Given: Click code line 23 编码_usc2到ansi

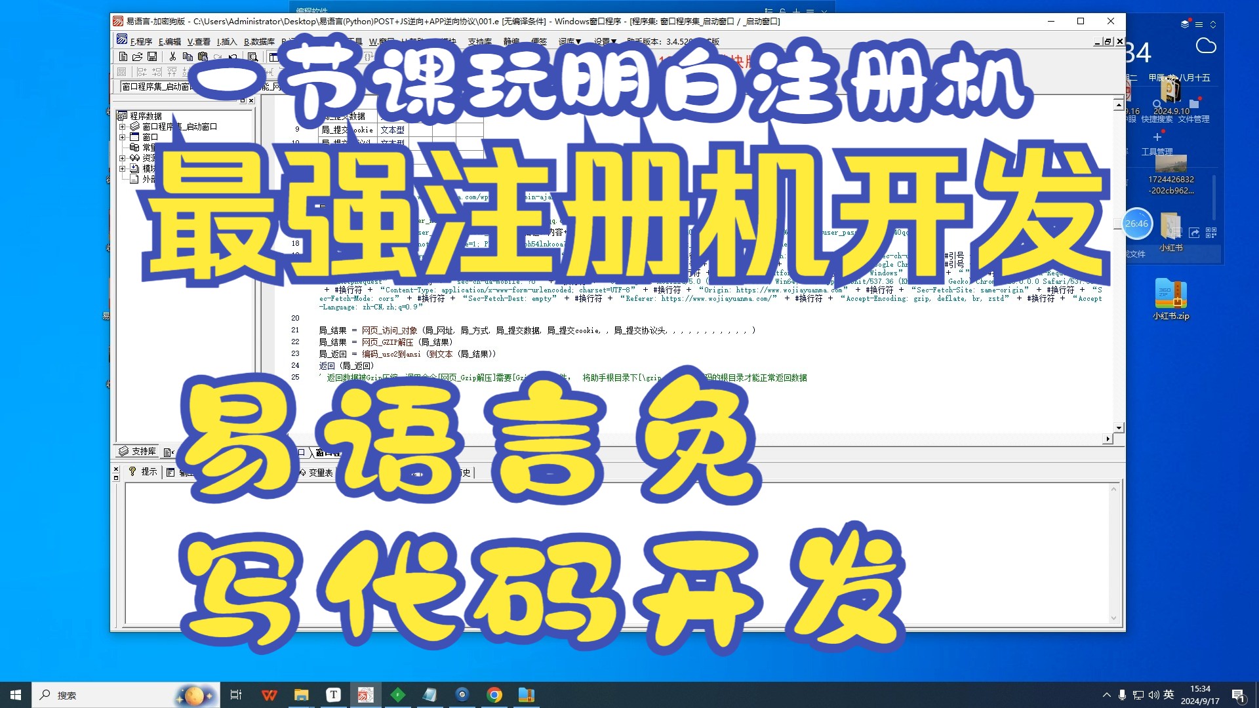Looking at the screenshot, I should (x=391, y=354).
